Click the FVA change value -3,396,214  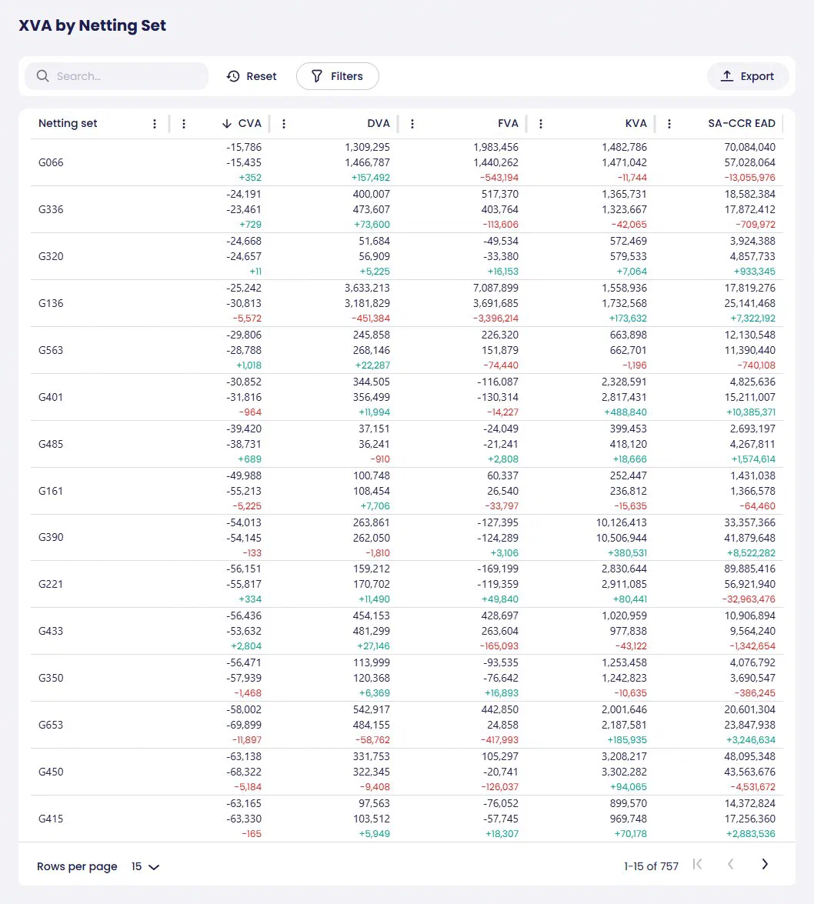[495, 319]
